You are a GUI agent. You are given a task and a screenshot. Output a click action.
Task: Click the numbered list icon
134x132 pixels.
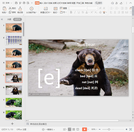click(x=116, y=8)
